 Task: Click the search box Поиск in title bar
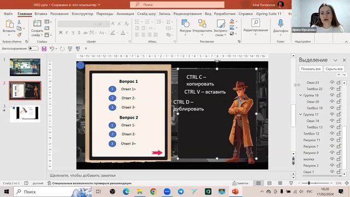pyautogui.click(x=177, y=4)
